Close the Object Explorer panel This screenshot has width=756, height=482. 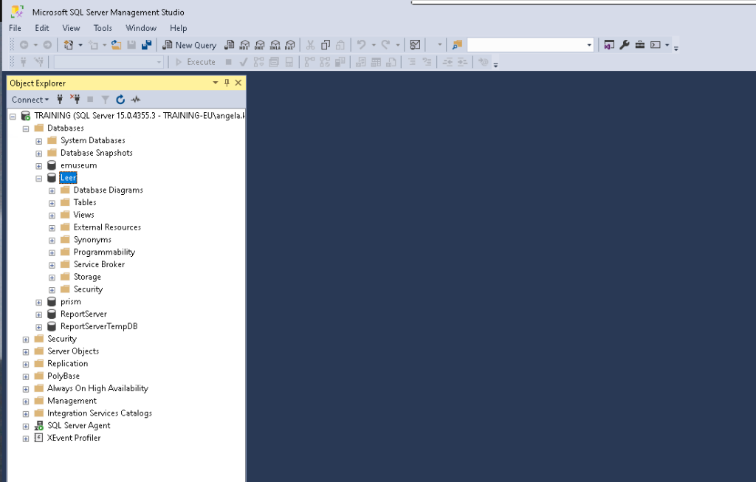pyautogui.click(x=238, y=83)
